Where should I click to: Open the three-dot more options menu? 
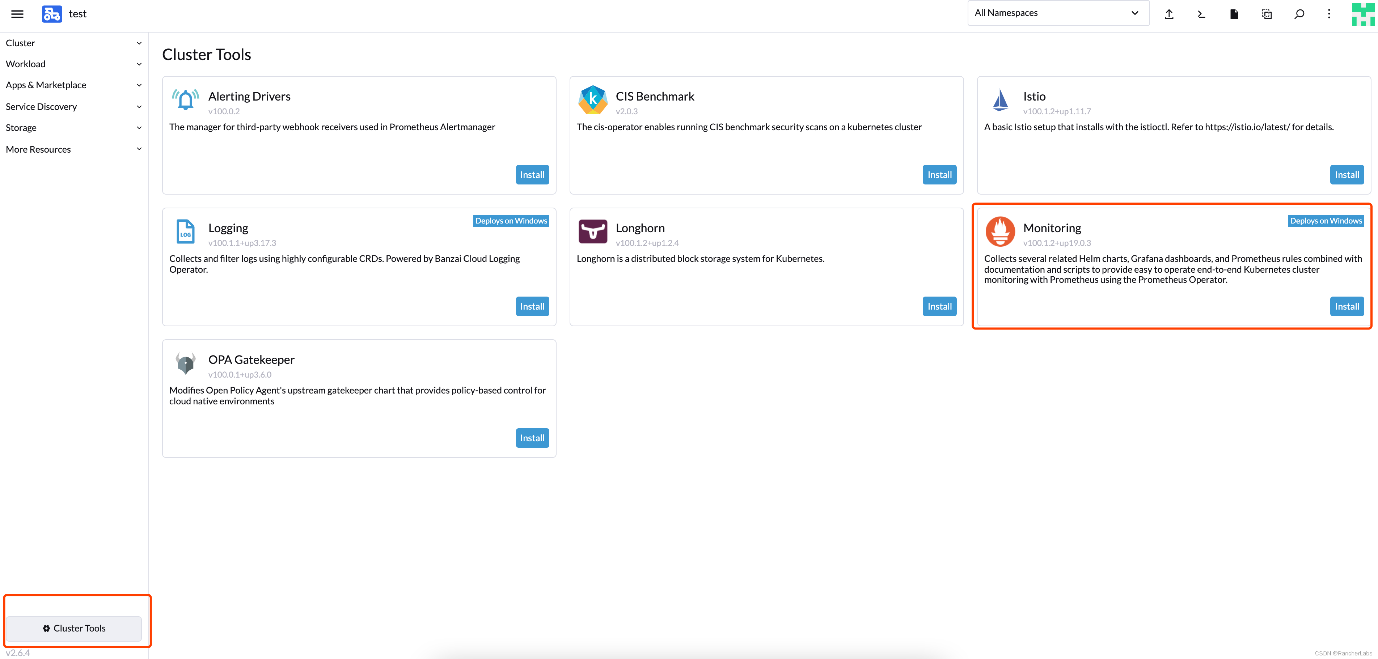click(1329, 14)
